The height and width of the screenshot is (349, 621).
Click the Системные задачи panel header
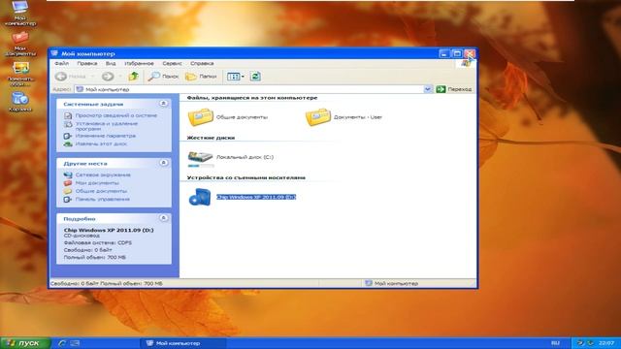click(114, 104)
